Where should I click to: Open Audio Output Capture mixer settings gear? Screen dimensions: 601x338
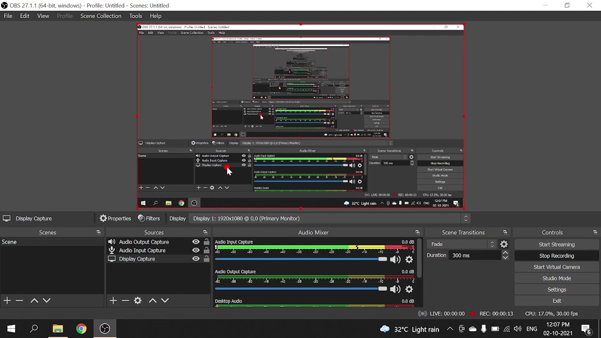coord(409,289)
